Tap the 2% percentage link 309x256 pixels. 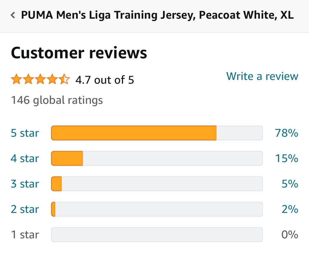coord(290,209)
